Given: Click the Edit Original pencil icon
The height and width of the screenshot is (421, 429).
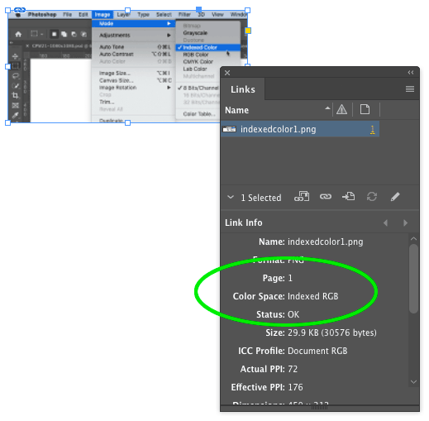Looking at the screenshot, I should tap(395, 197).
